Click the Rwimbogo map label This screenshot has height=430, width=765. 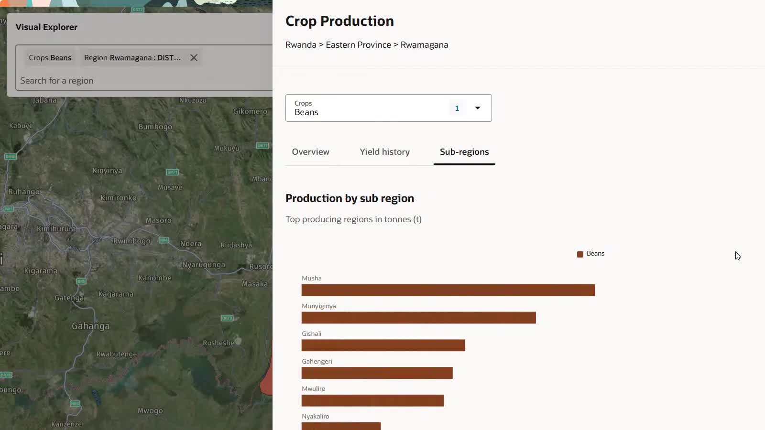132,241
